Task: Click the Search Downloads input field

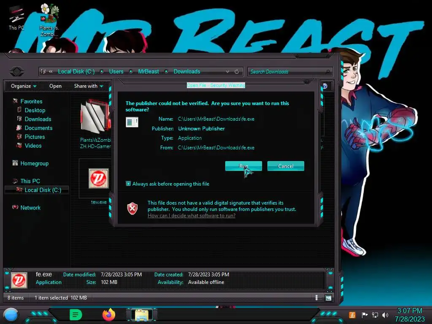Action: point(290,72)
